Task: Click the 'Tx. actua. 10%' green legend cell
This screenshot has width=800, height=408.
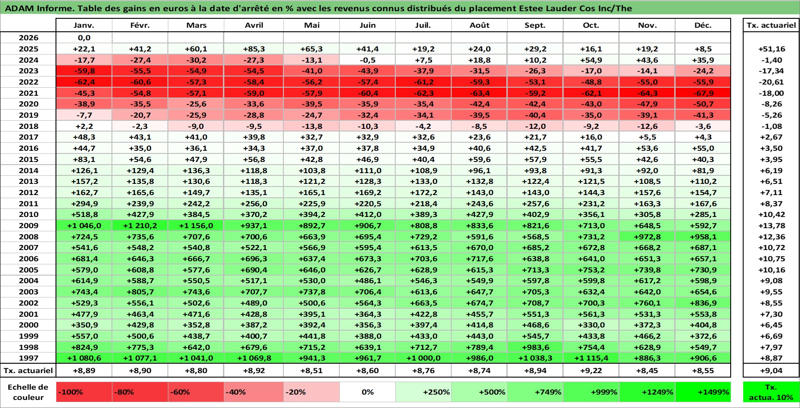Action: 771,392
